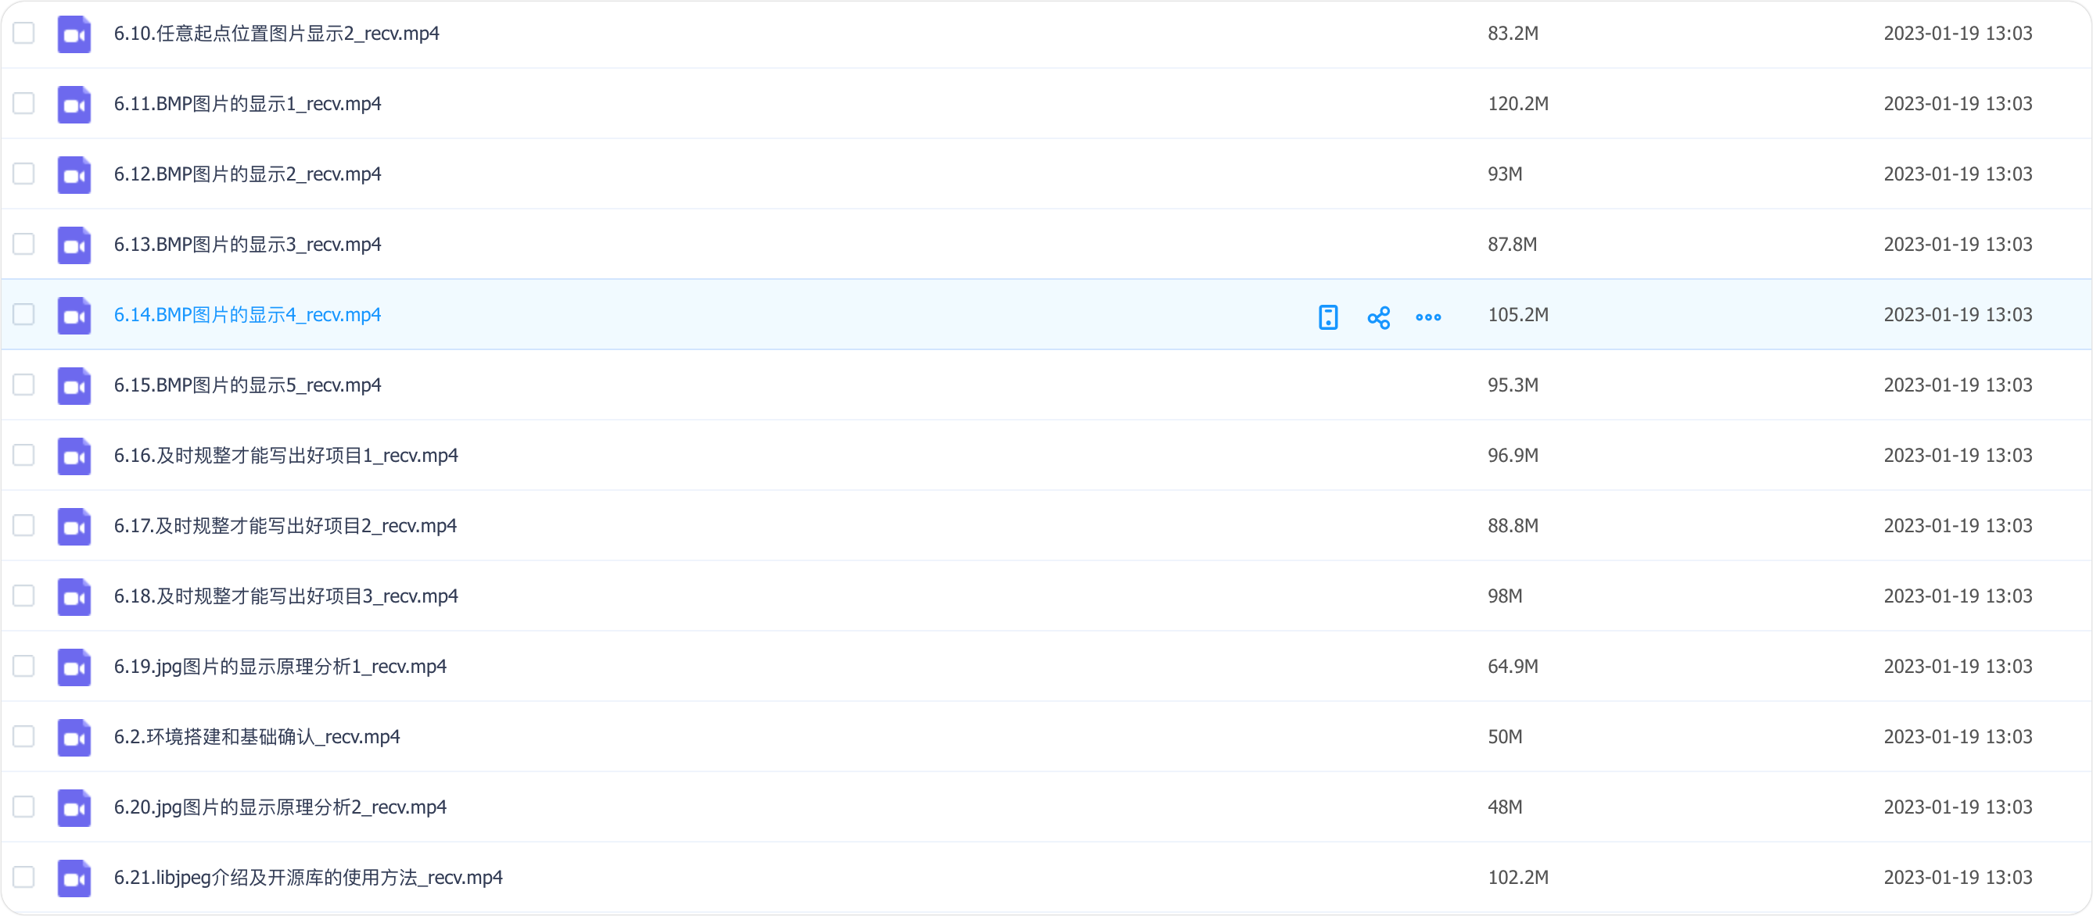Open file 6.18.及时规整才能写出好项目3_recv.mp4
The width and height of the screenshot is (2093, 916).
pyautogui.click(x=286, y=596)
